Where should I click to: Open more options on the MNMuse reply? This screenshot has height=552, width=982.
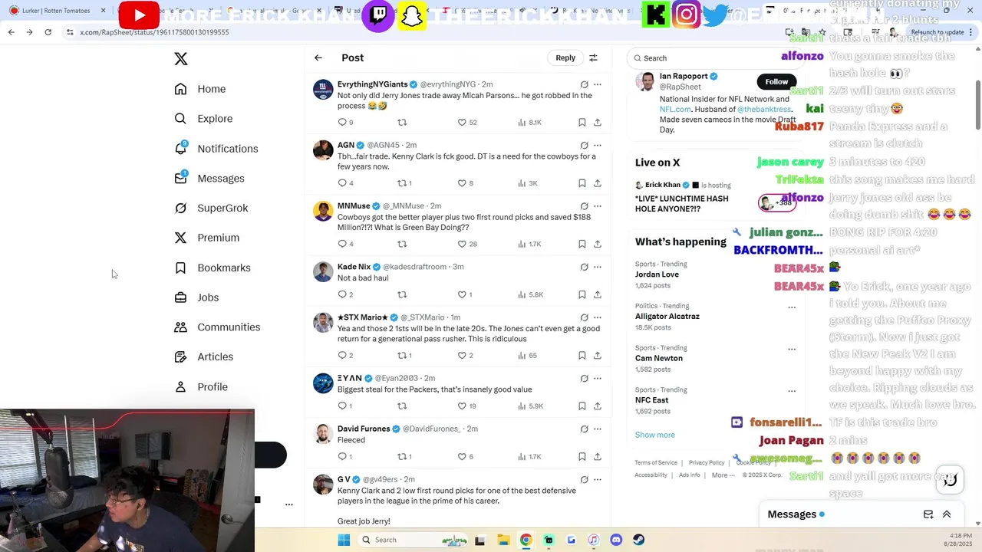pyautogui.click(x=598, y=206)
